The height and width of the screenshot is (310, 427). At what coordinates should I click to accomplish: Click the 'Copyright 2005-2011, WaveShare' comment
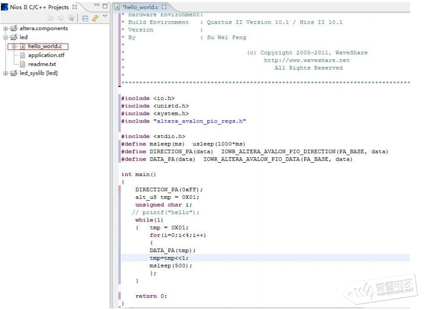[314, 53]
